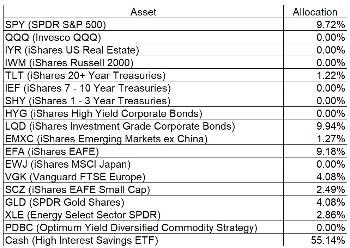The image size is (350, 248).
Task: Click the Allocation column header
Action: tap(315, 12)
